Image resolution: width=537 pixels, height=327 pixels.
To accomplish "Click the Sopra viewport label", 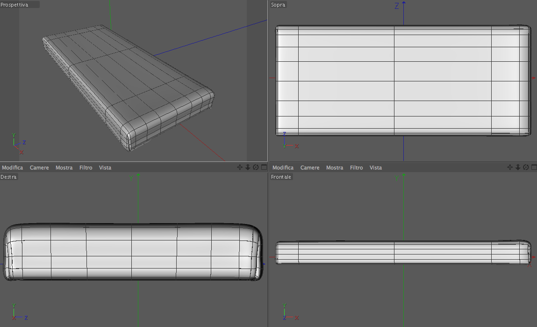I will [x=278, y=5].
